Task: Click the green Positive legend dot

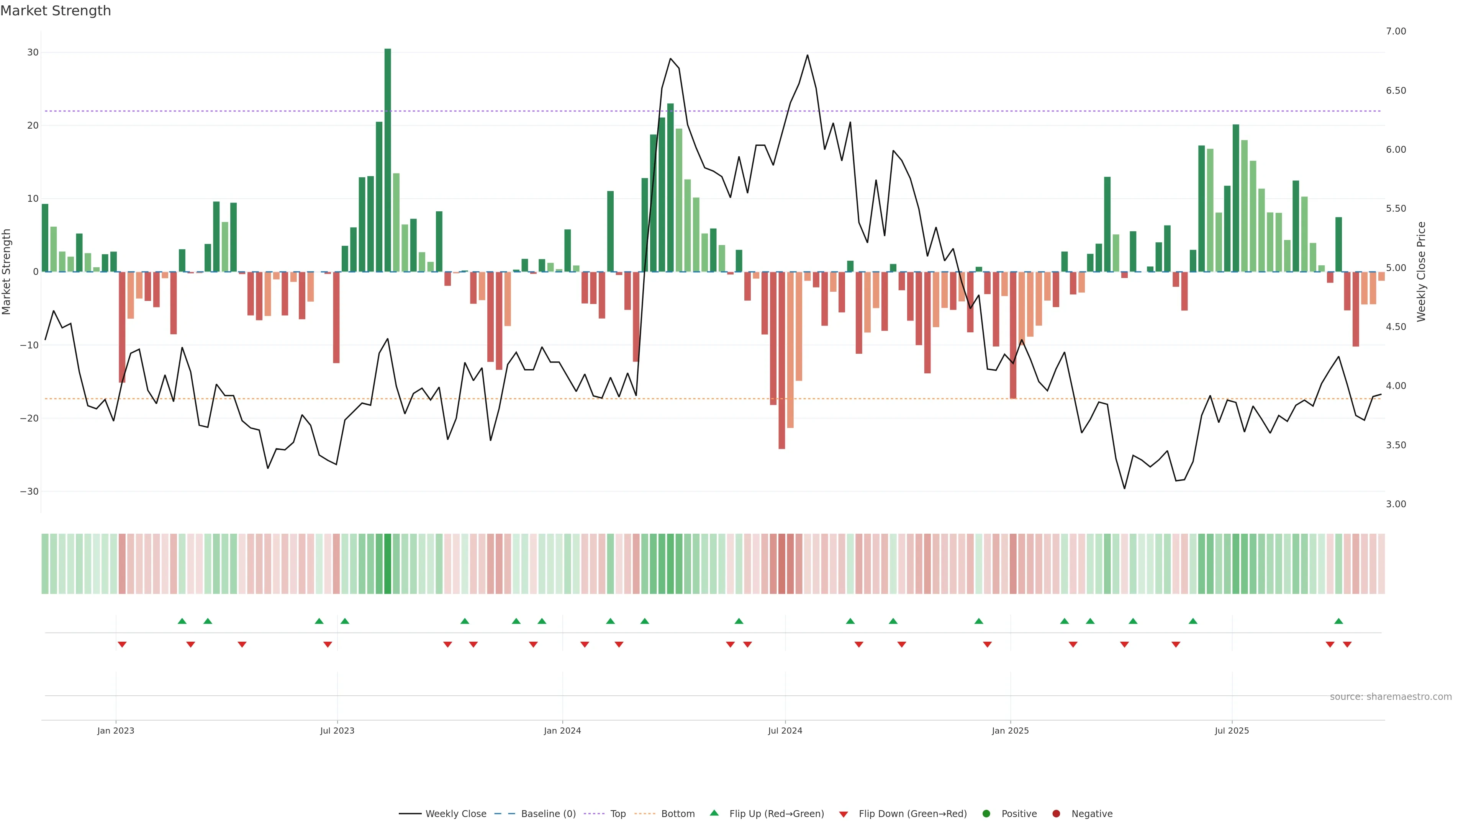Action: click(x=986, y=814)
